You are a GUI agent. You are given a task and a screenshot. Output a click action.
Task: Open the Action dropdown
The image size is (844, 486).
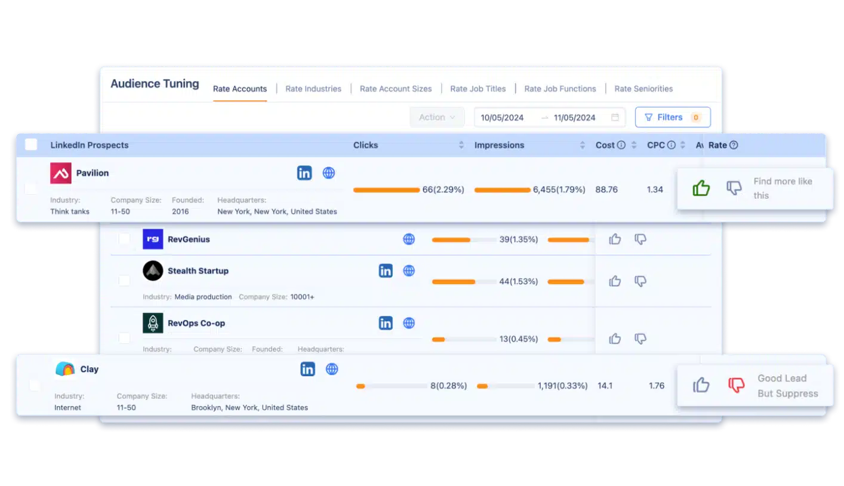coord(437,118)
